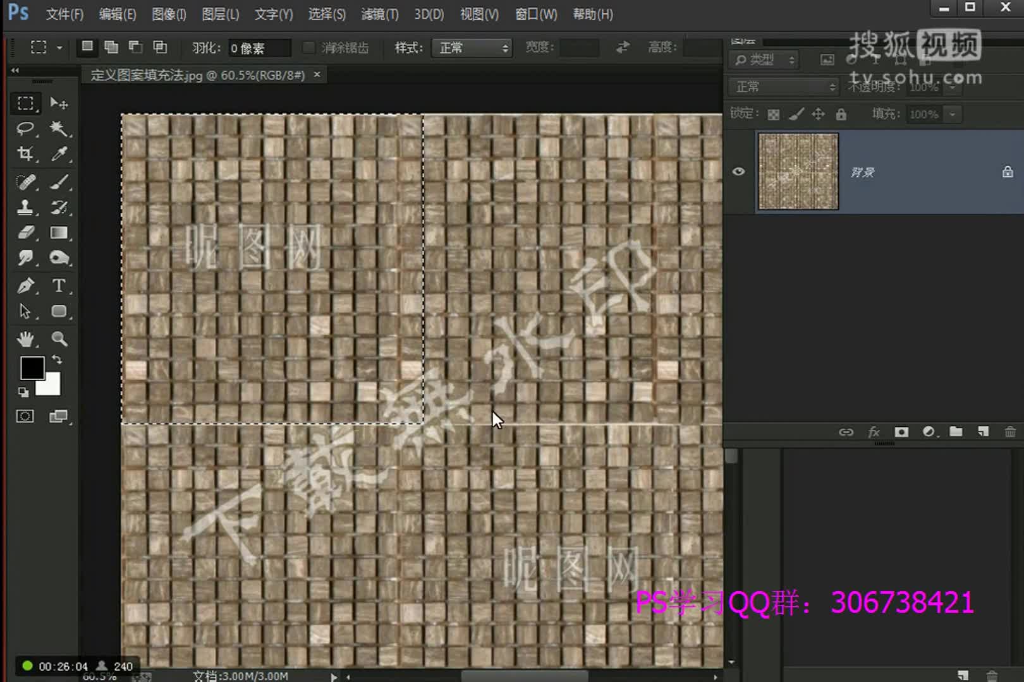Image resolution: width=1024 pixels, height=682 pixels.
Task: Lock transparent pixels
Action: [773, 114]
